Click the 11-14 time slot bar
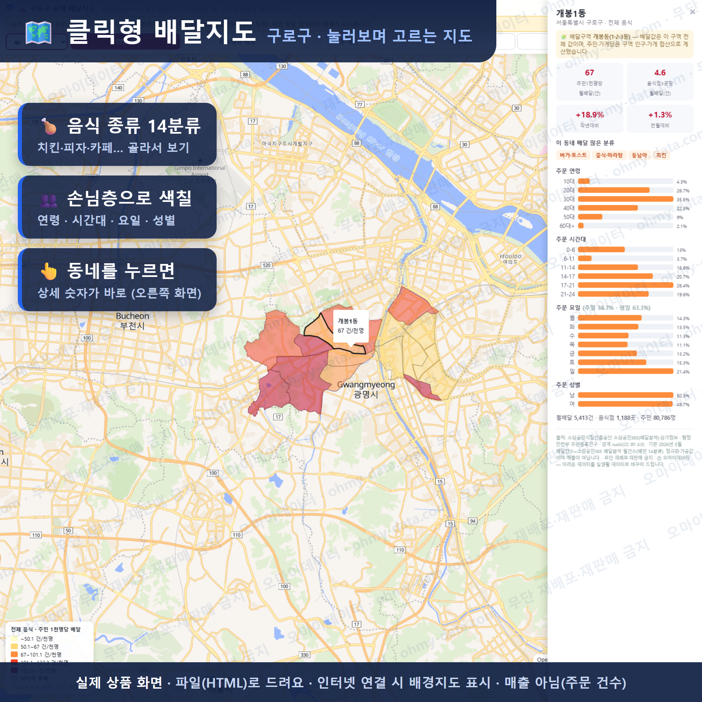 click(x=625, y=267)
